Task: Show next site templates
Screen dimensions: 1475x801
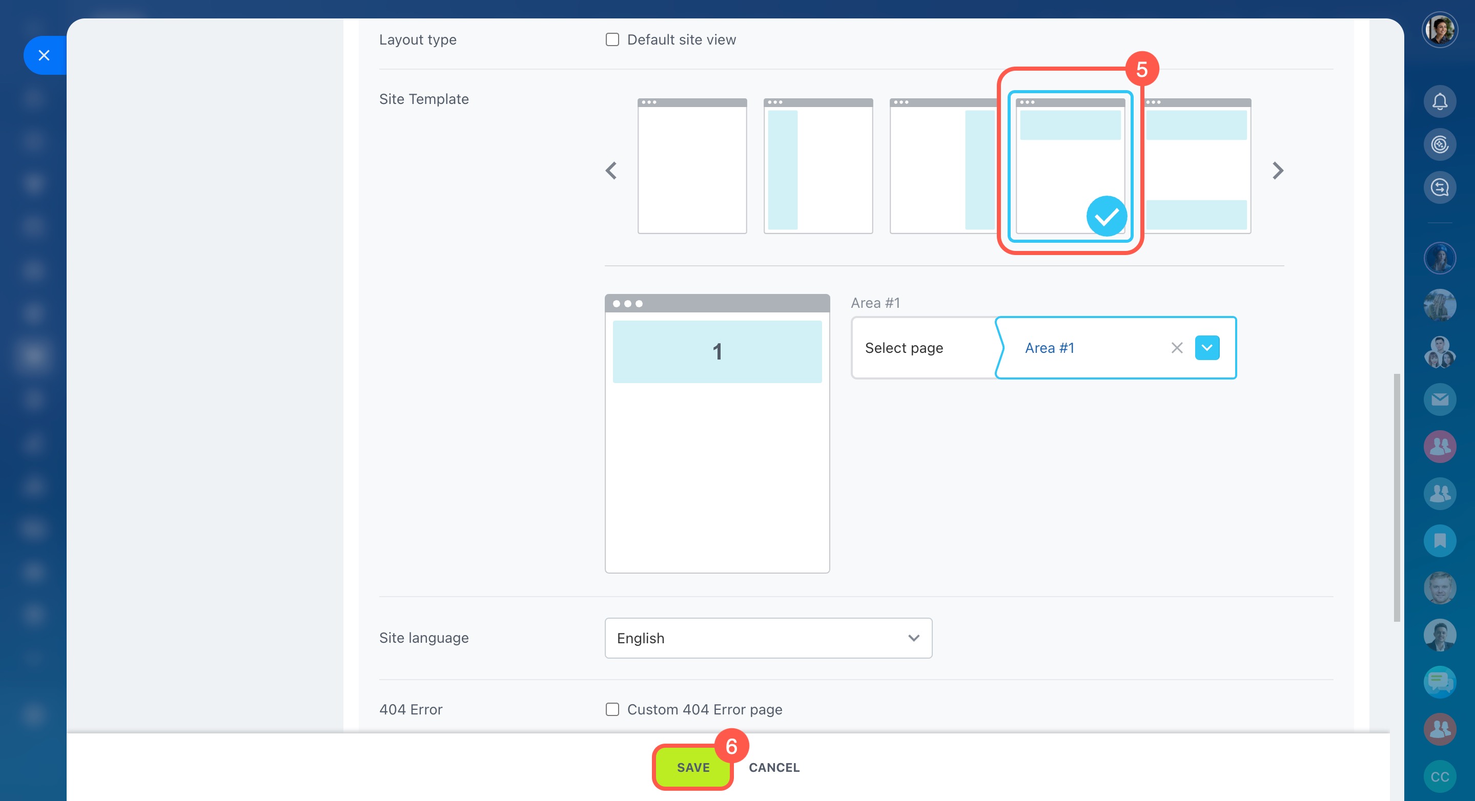Action: pos(1278,171)
